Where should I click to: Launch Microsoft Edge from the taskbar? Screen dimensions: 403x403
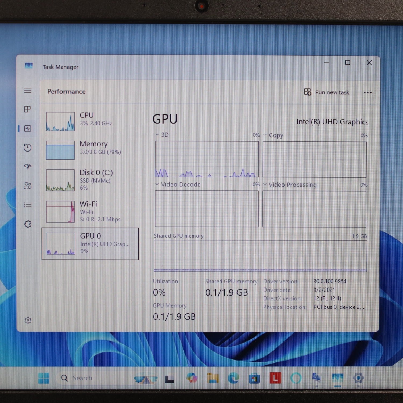point(233,378)
